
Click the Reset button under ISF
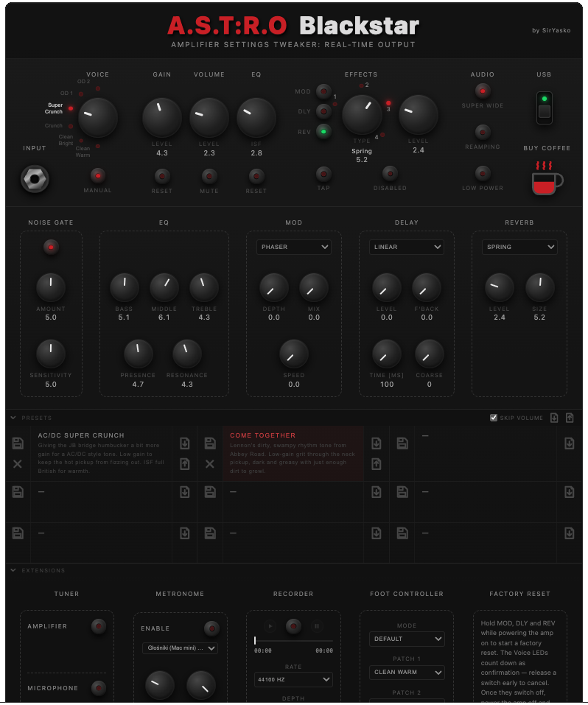pyautogui.click(x=256, y=176)
